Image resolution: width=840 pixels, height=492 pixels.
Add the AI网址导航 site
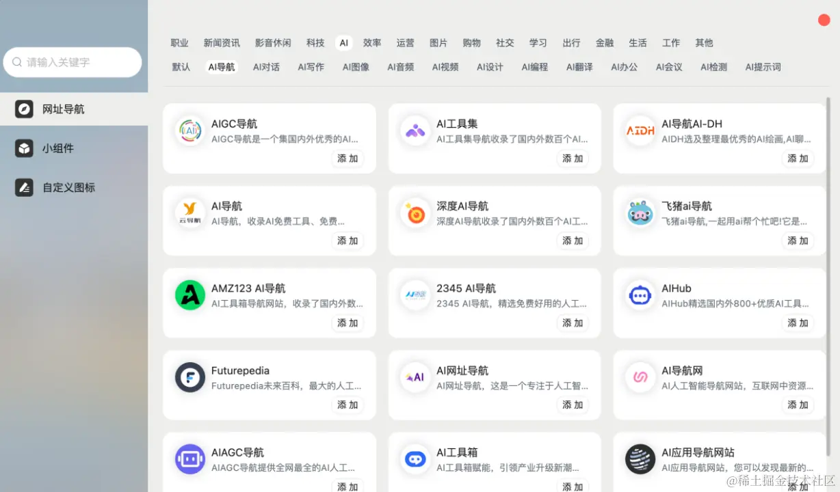point(573,405)
